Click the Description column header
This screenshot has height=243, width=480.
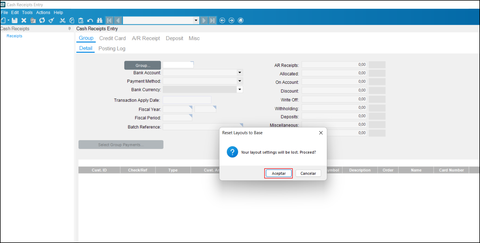point(360,170)
